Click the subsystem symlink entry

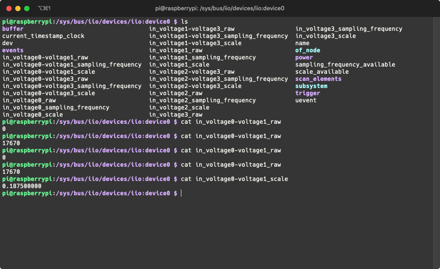311,86
